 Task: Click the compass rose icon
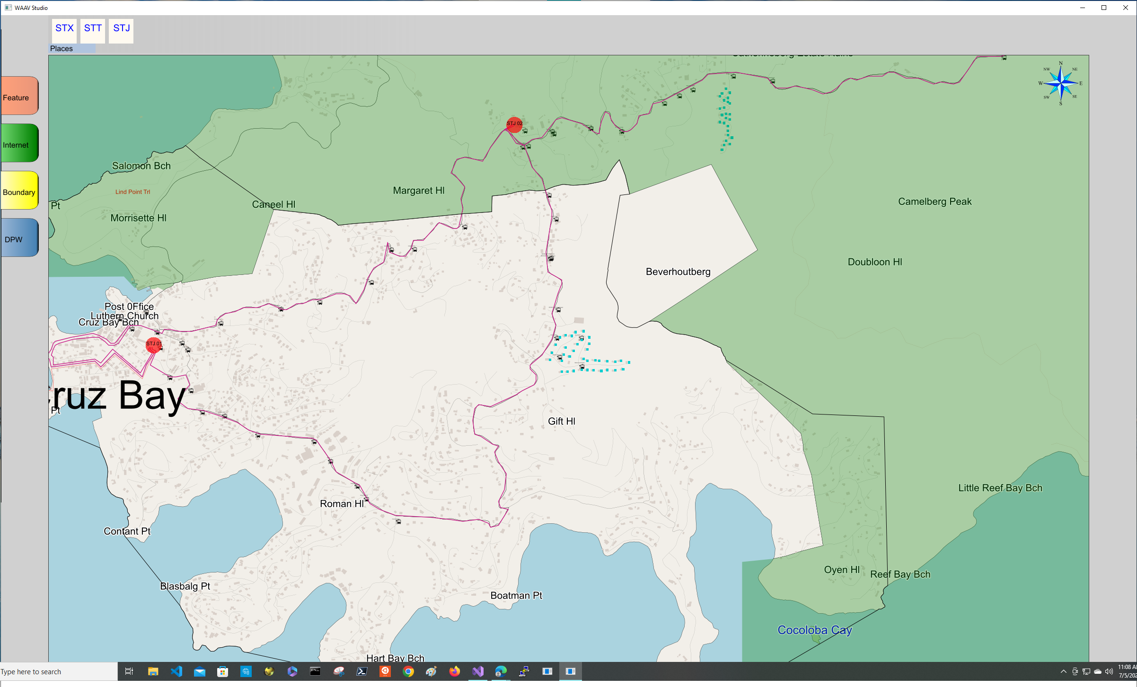[1061, 84]
